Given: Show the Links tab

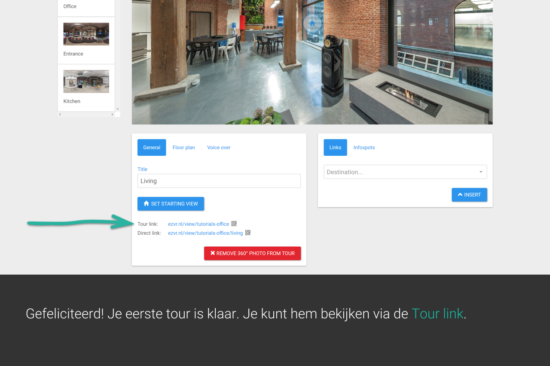Looking at the screenshot, I should pos(335,148).
